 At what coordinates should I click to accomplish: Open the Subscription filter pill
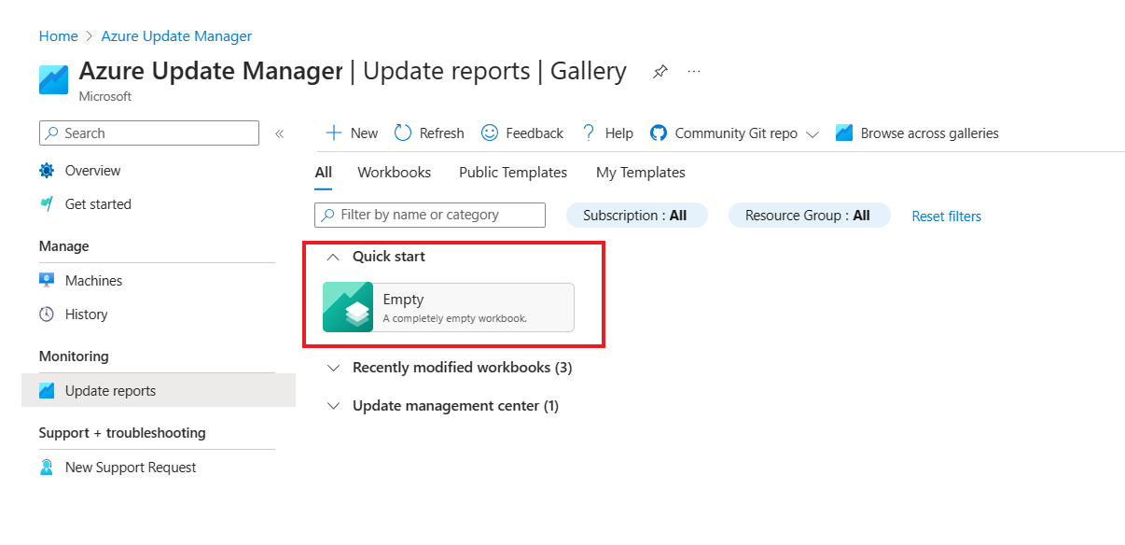click(x=636, y=215)
